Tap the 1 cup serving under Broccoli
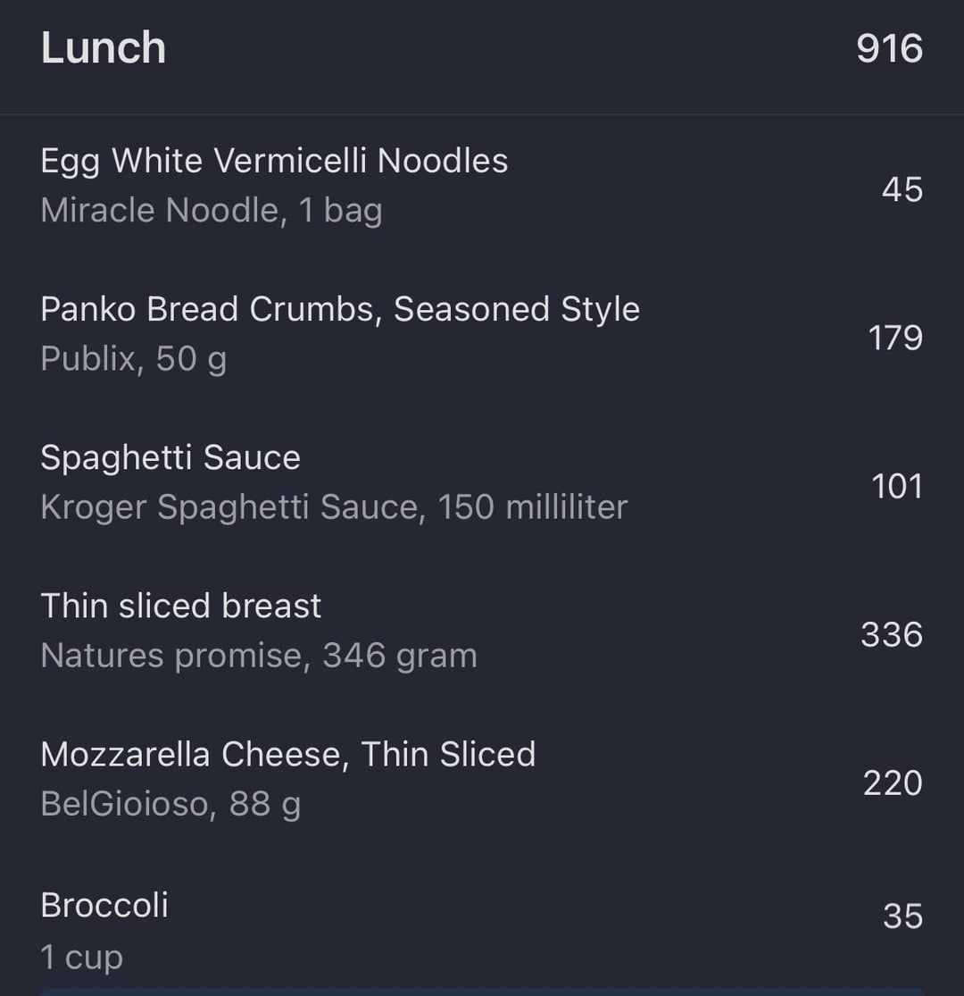The height and width of the screenshot is (996, 964). pos(82,957)
